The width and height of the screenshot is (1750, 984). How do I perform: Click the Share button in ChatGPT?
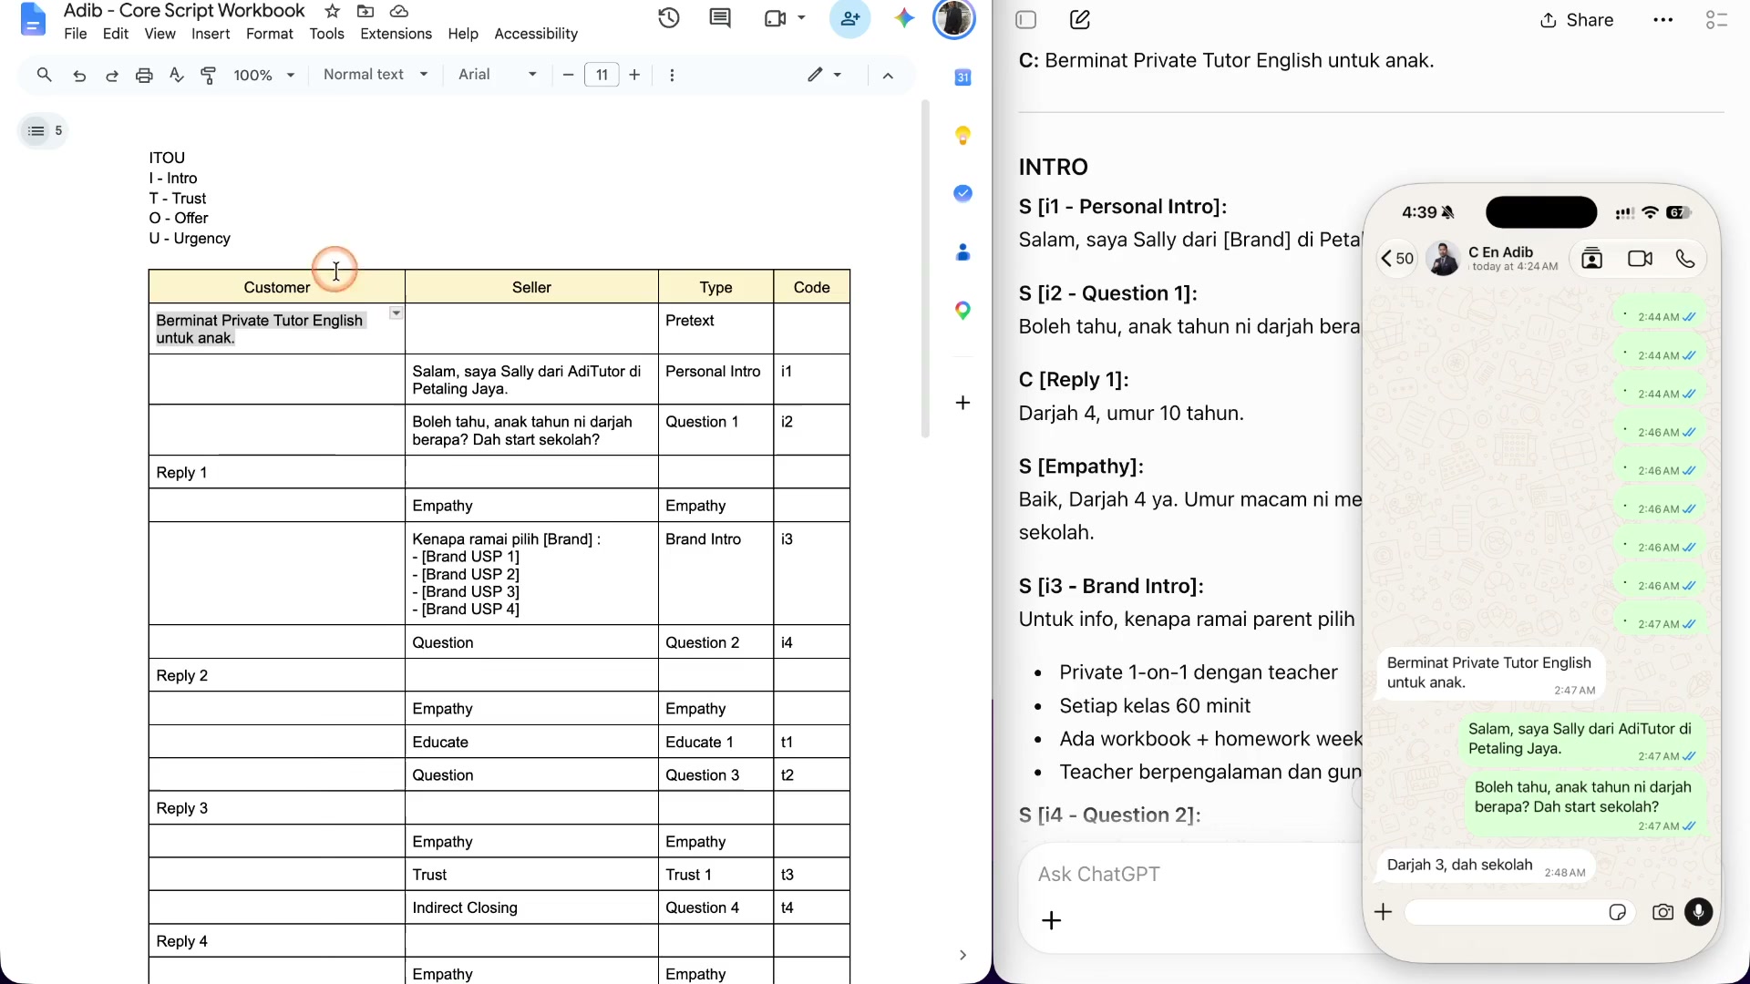pos(1577,20)
